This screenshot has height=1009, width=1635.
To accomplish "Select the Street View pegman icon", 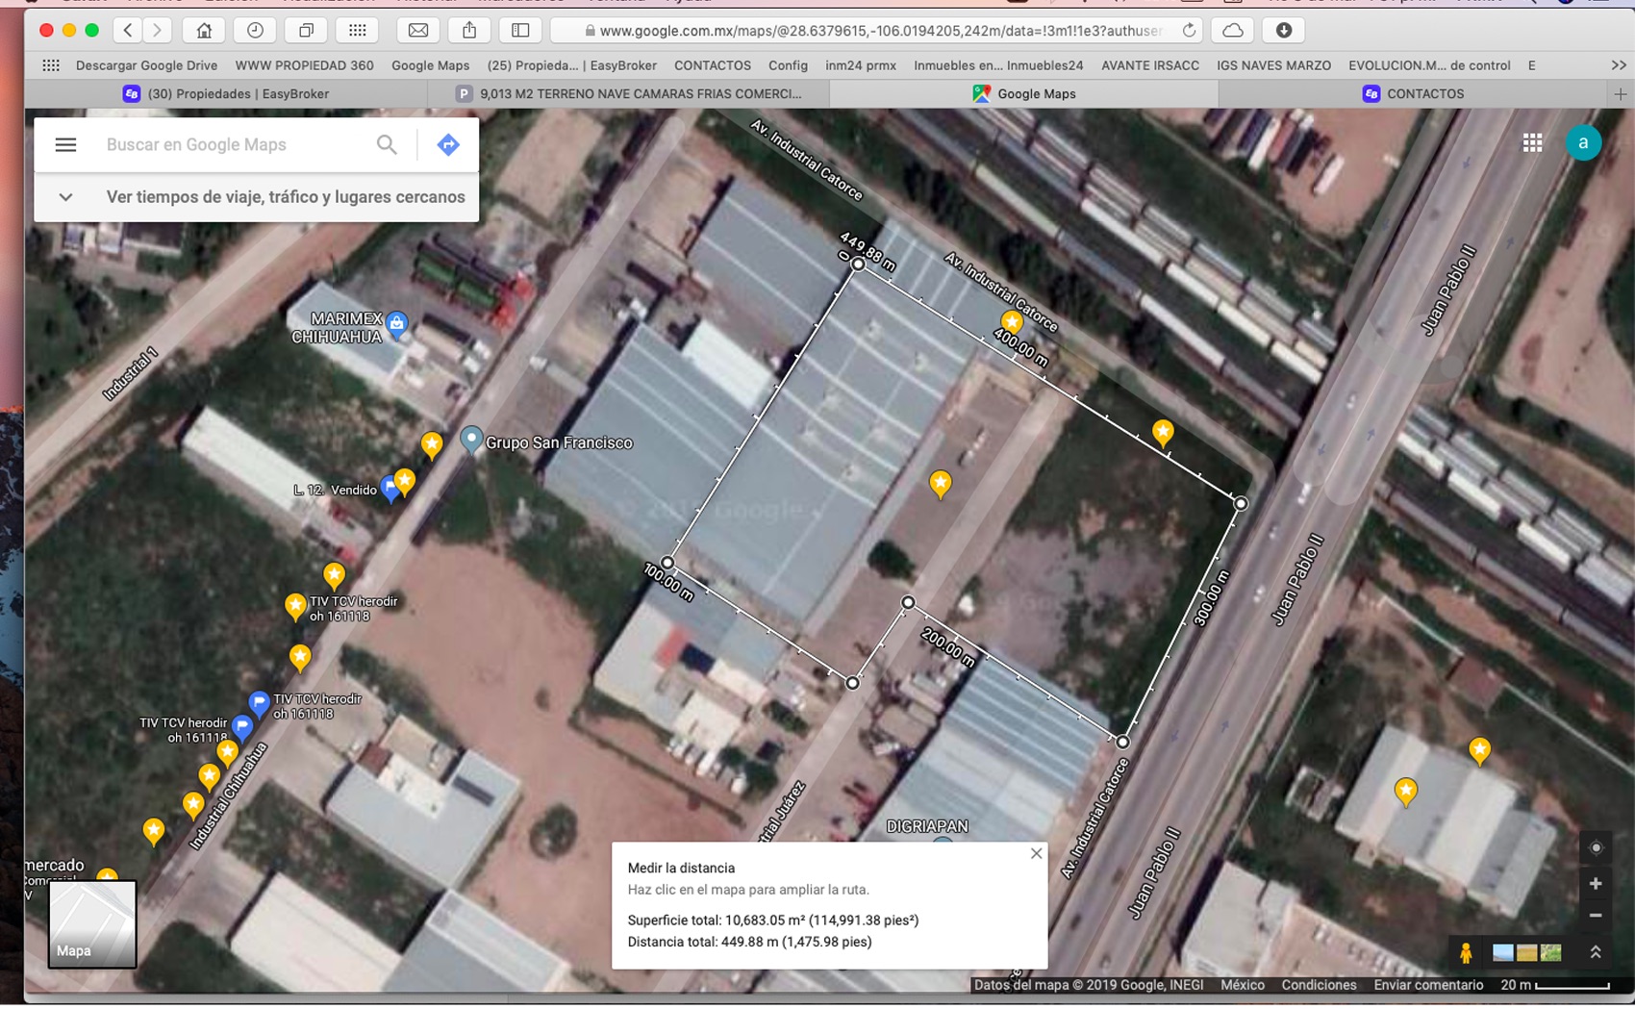I will click(x=1466, y=952).
